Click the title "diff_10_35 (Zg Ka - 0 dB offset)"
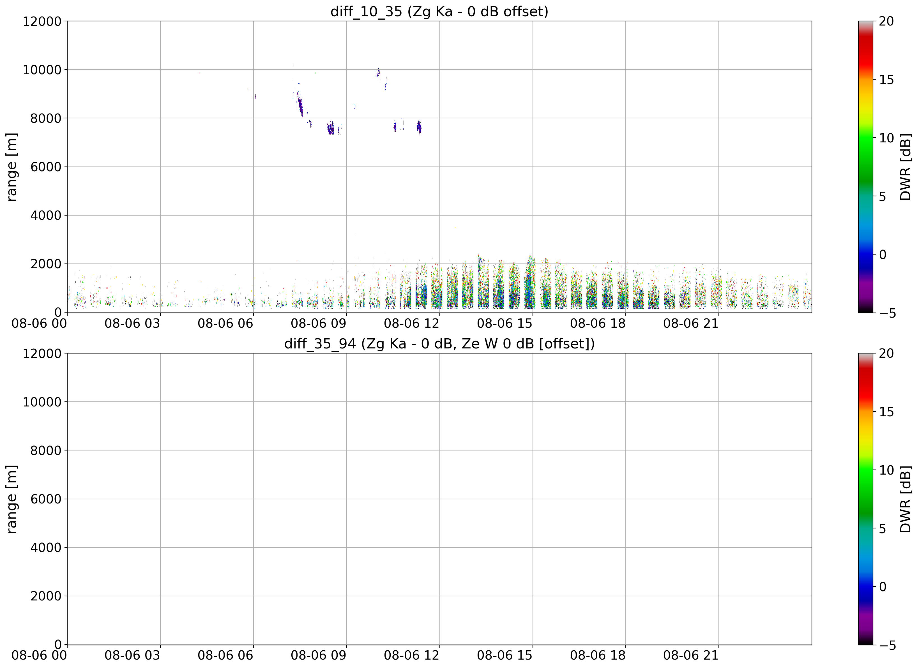The height and width of the screenshot is (668, 919). (x=439, y=11)
